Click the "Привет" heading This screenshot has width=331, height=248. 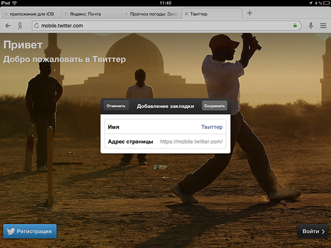[23, 45]
